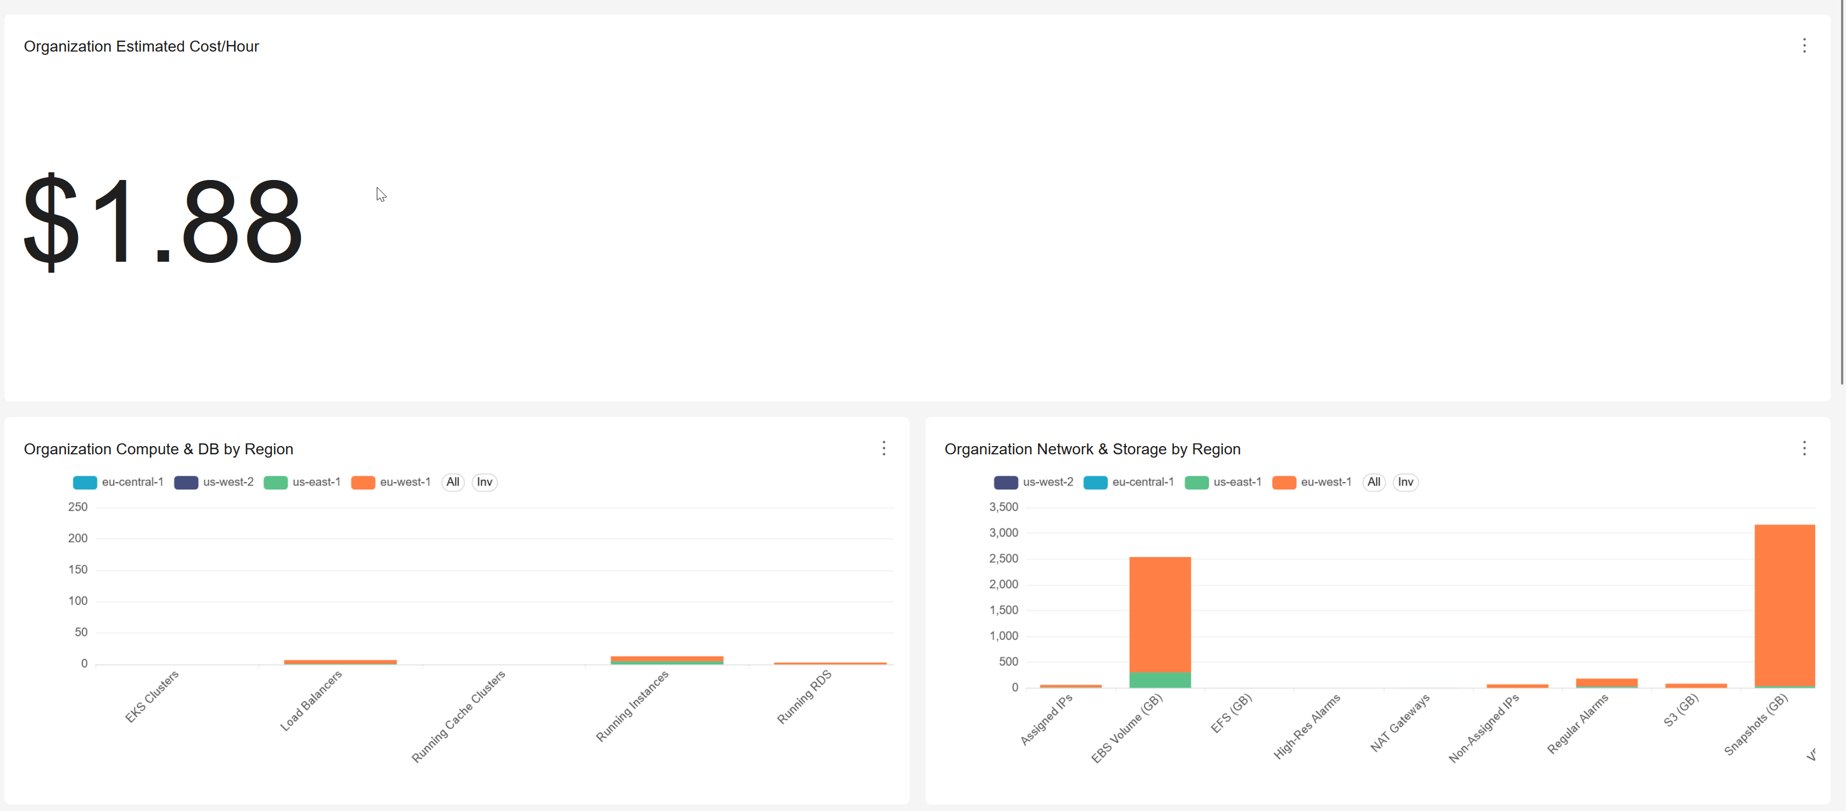1846x811 pixels.
Task: Open the kebab menu on Organization Network & Storage panel
Action: 1804,448
